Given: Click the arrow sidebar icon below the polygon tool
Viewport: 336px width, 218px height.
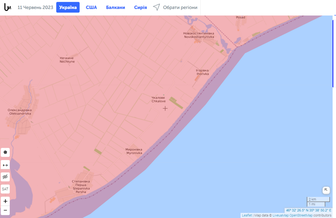Looking at the screenshot, I should [5, 164].
